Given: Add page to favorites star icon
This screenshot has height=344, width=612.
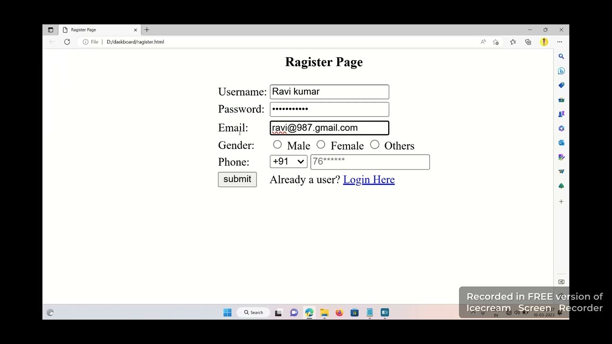Looking at the screenshot, I should 496,42.
